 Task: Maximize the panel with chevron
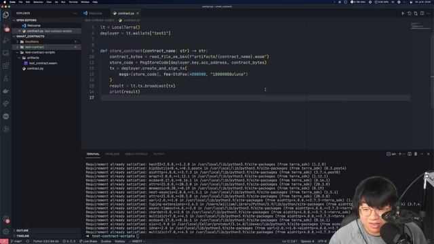click(x=422, y=154)
